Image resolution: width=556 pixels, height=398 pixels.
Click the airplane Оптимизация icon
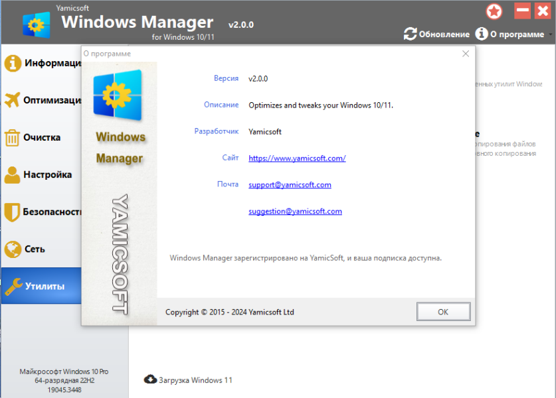(13, 100)
